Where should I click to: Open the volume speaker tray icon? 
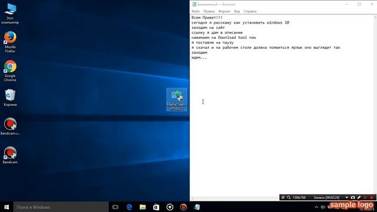(323, 207)
